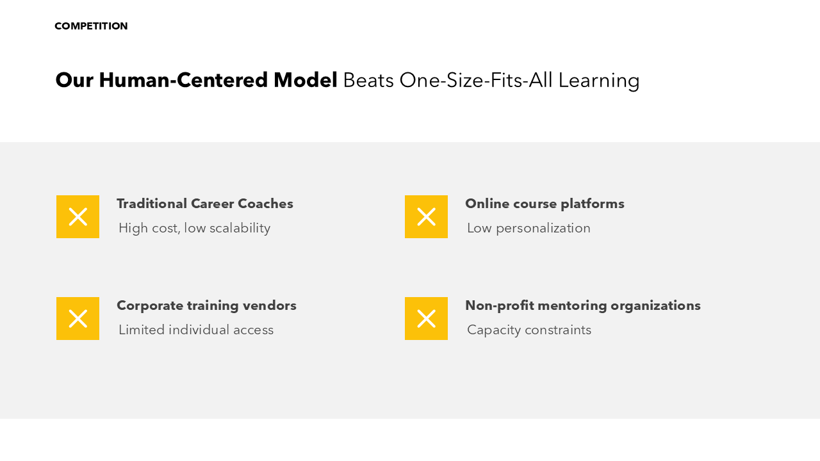Click the 'Limited individual access' description
This screenshot has height=461, width=820.
click(196, 330)
